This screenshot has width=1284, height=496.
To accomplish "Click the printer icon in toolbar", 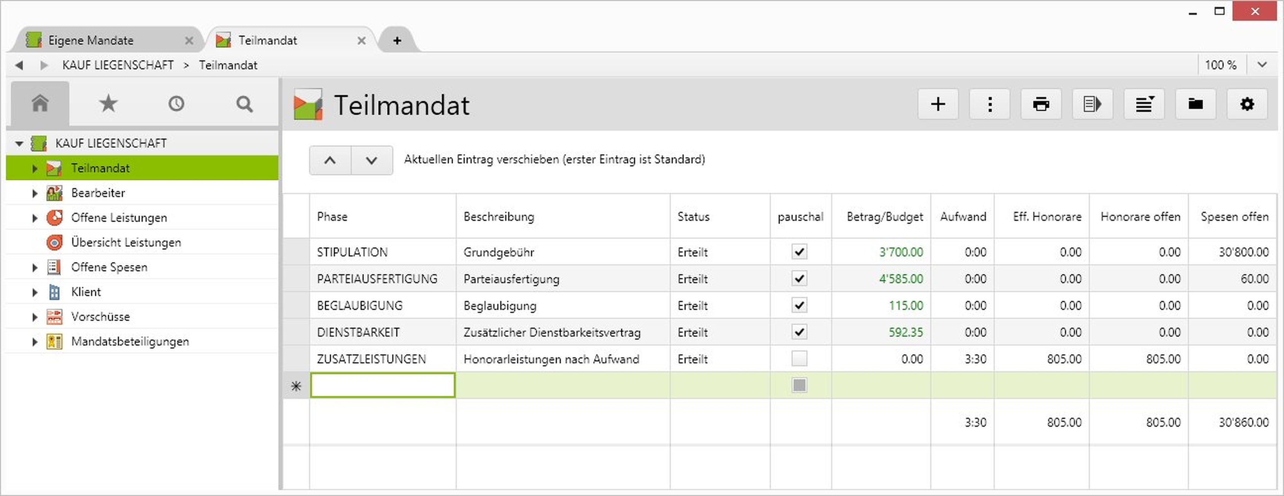I will pos(1041,104).
